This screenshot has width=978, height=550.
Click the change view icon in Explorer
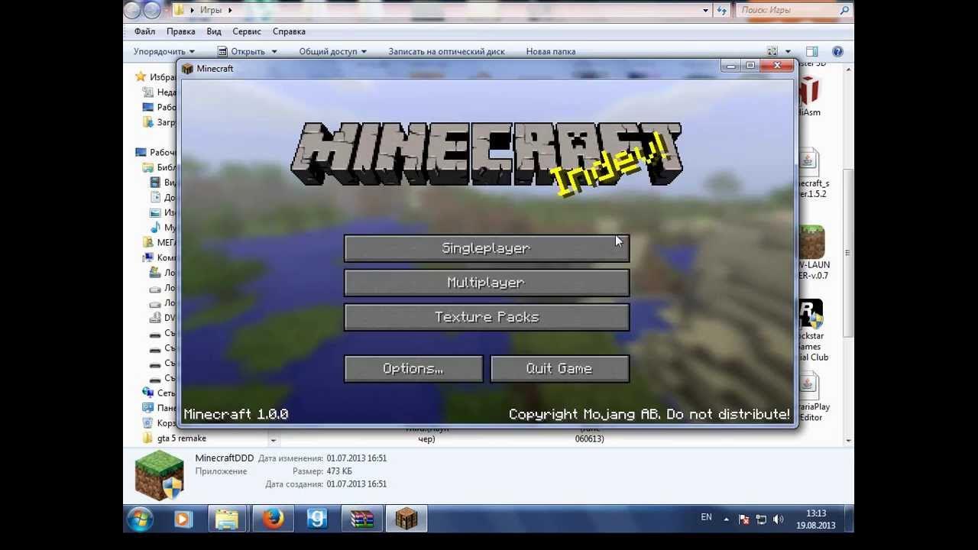pos(773,51)
